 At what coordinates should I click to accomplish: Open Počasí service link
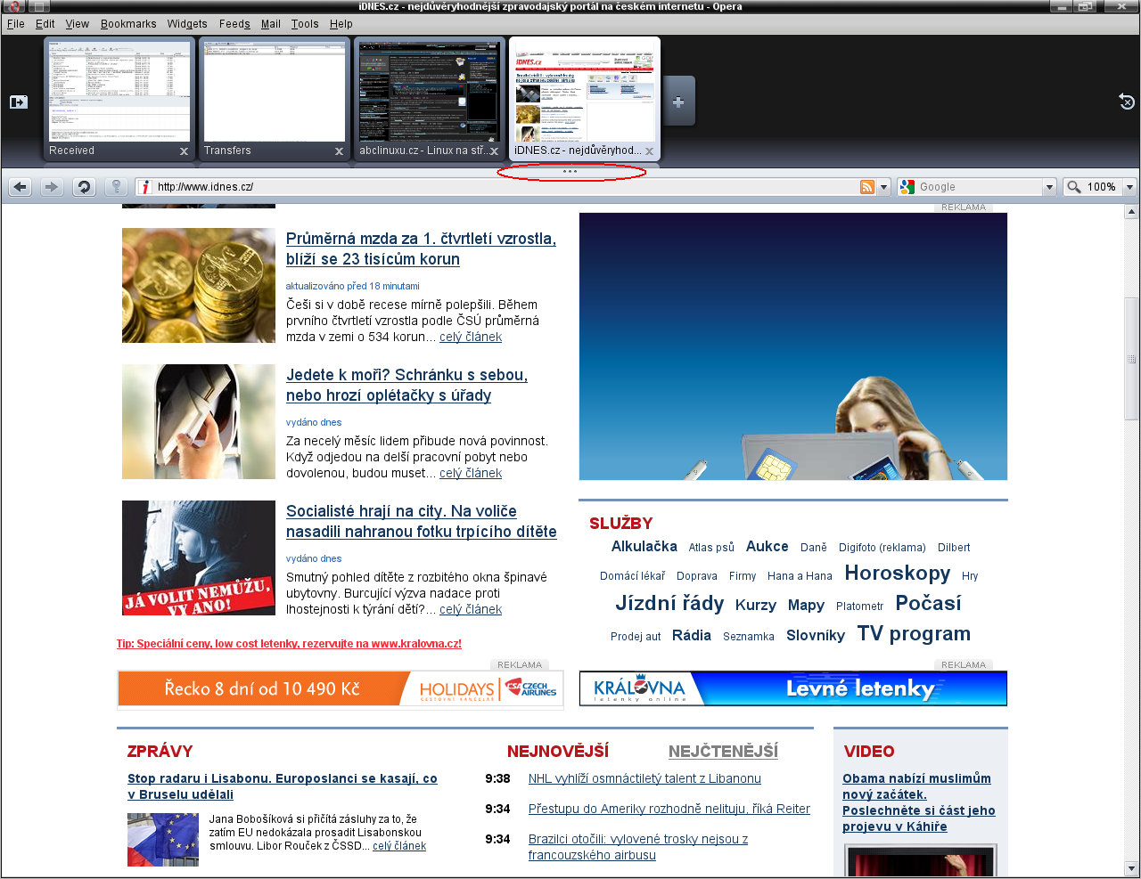[928, 604]
